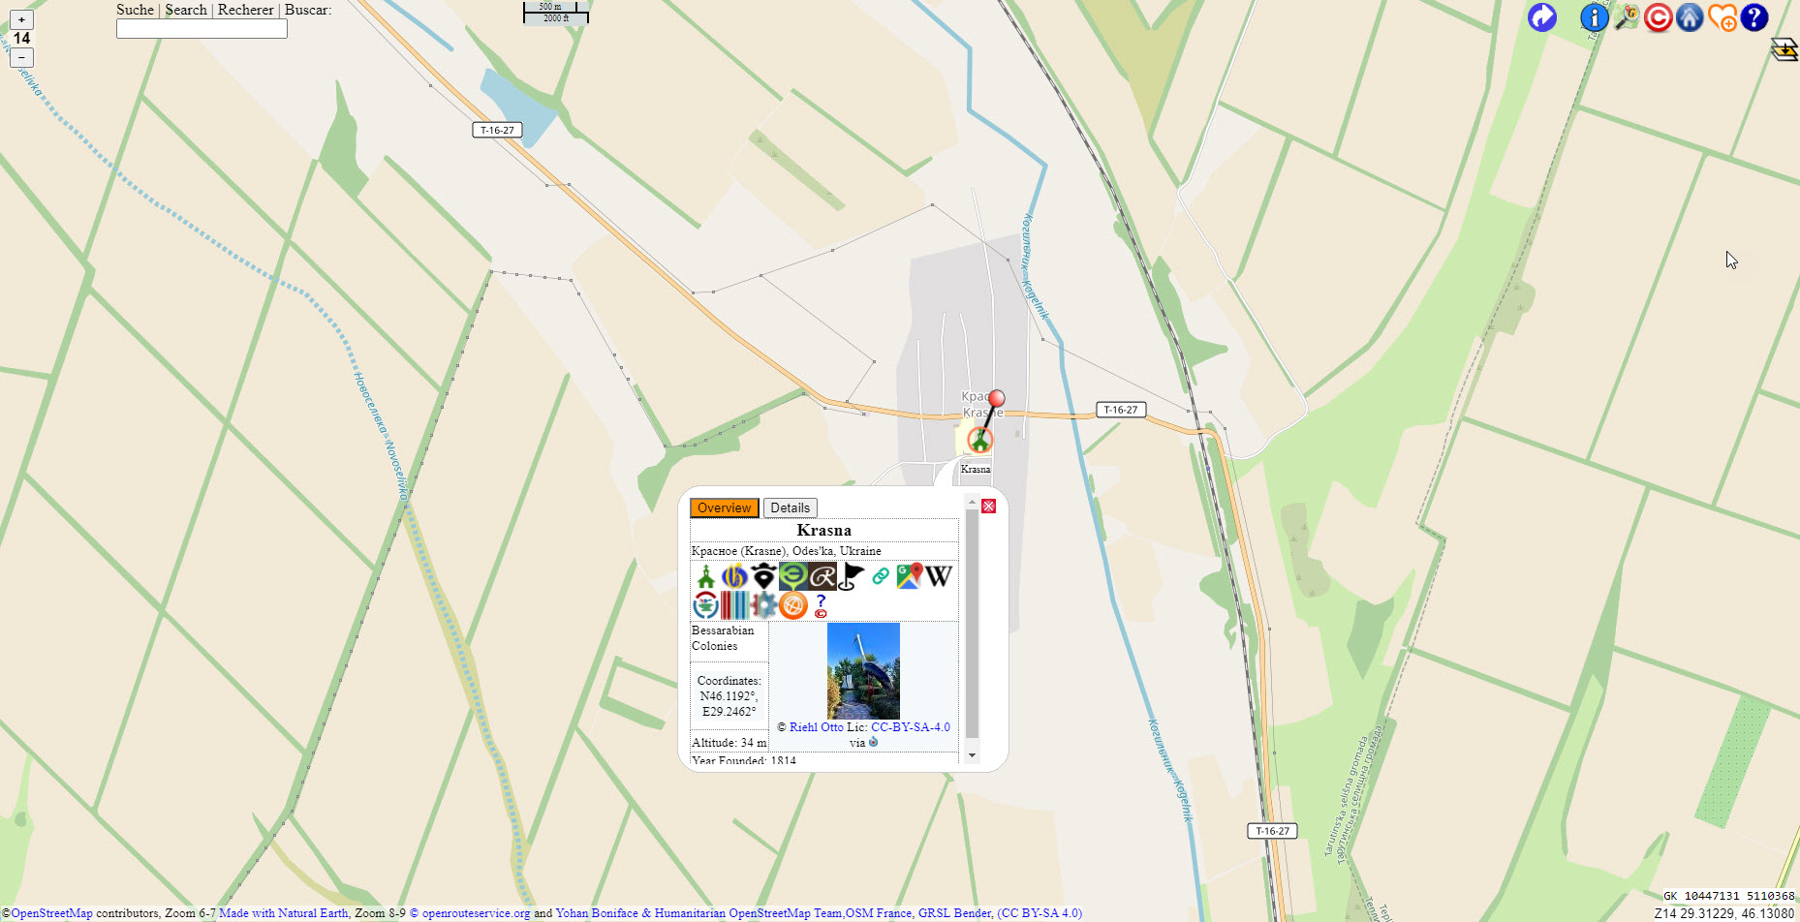Open the red copyright icon
The width and height of the screenshot is (1800, 922).
pyautogui.click(x=1658, y=16)
